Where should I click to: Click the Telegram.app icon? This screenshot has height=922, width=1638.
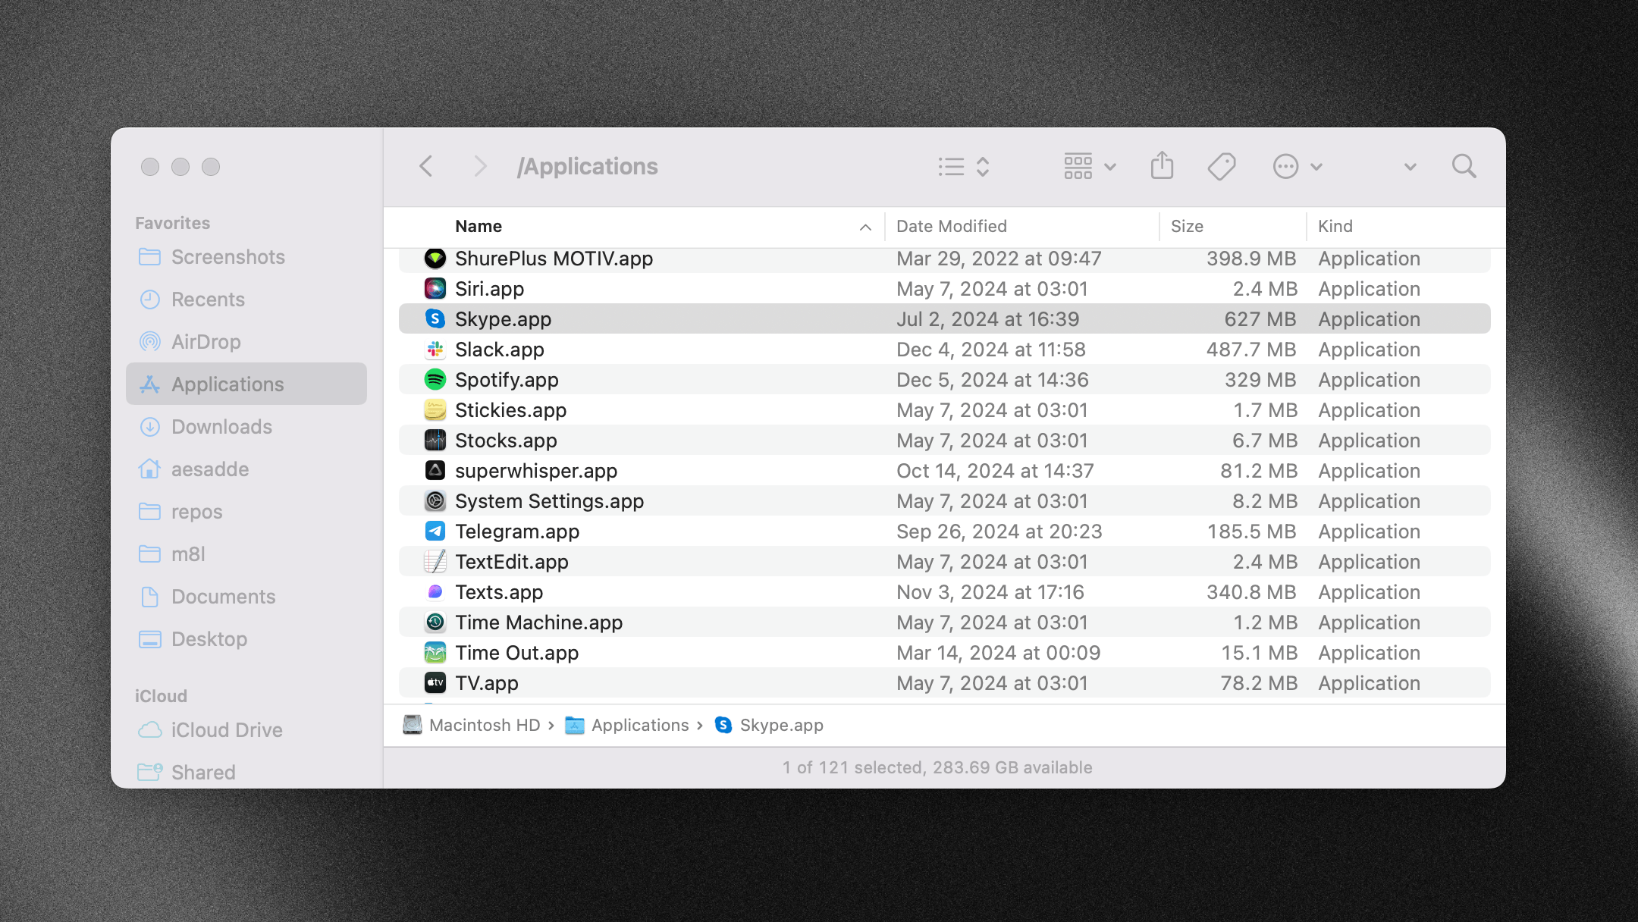coord(434,531)
